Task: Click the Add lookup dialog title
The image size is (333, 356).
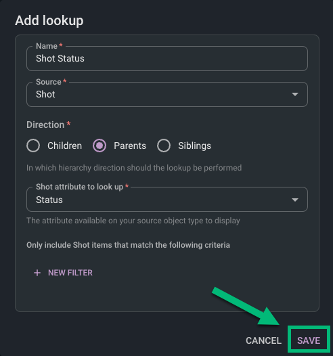Action: [49, 21]
